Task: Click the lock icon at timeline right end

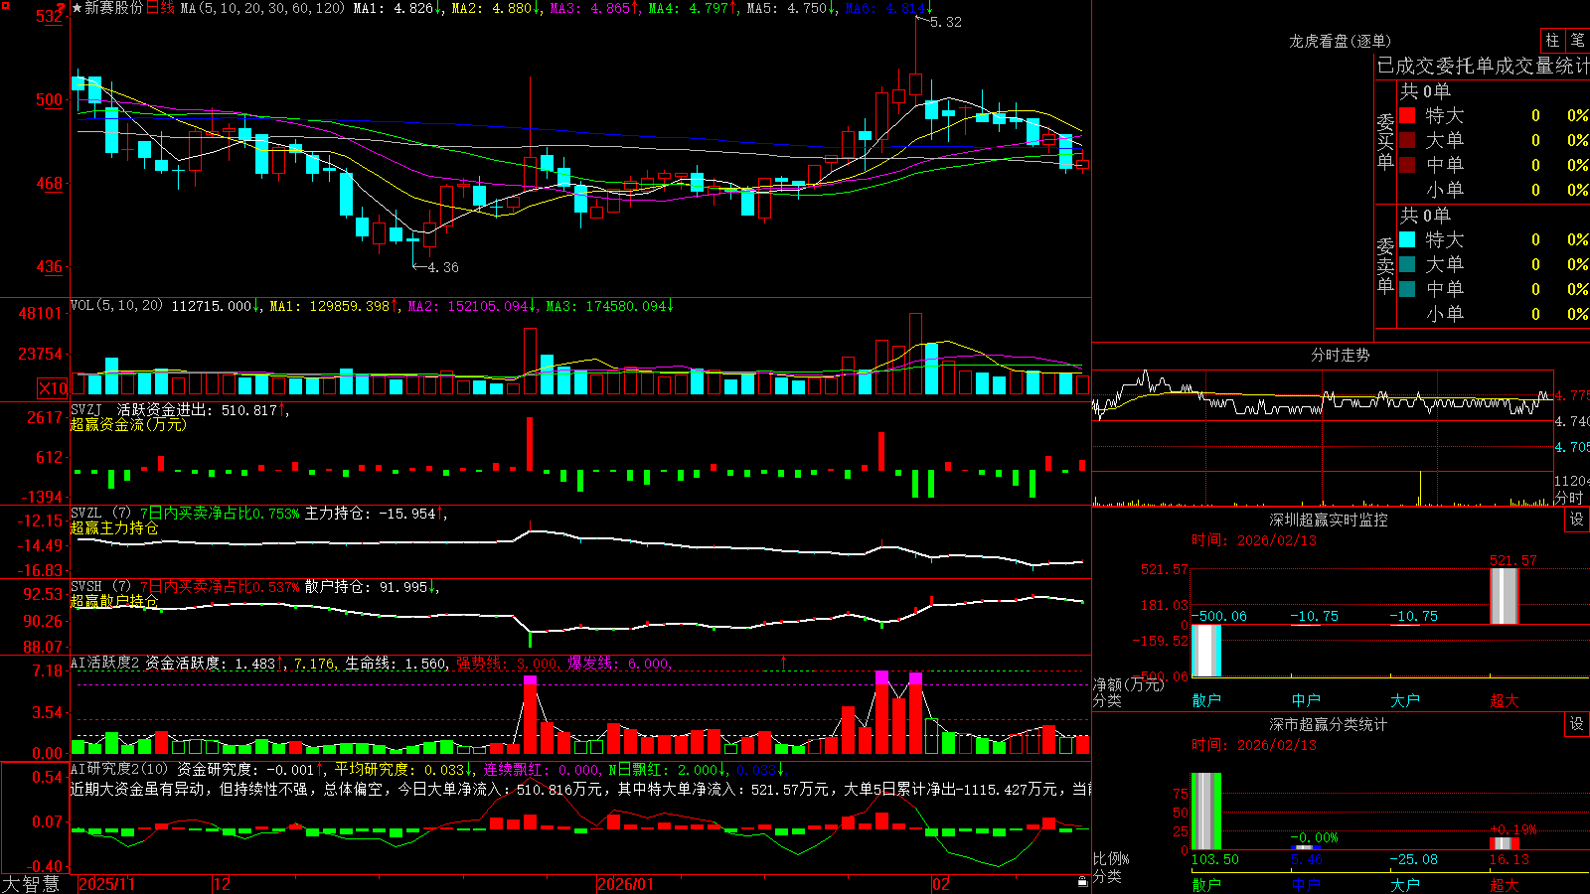Action: pos(1083,882)
